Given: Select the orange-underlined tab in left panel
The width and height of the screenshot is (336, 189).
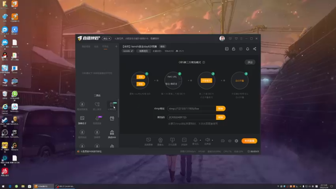Looking at the screenshot, I should coord(105,47).
